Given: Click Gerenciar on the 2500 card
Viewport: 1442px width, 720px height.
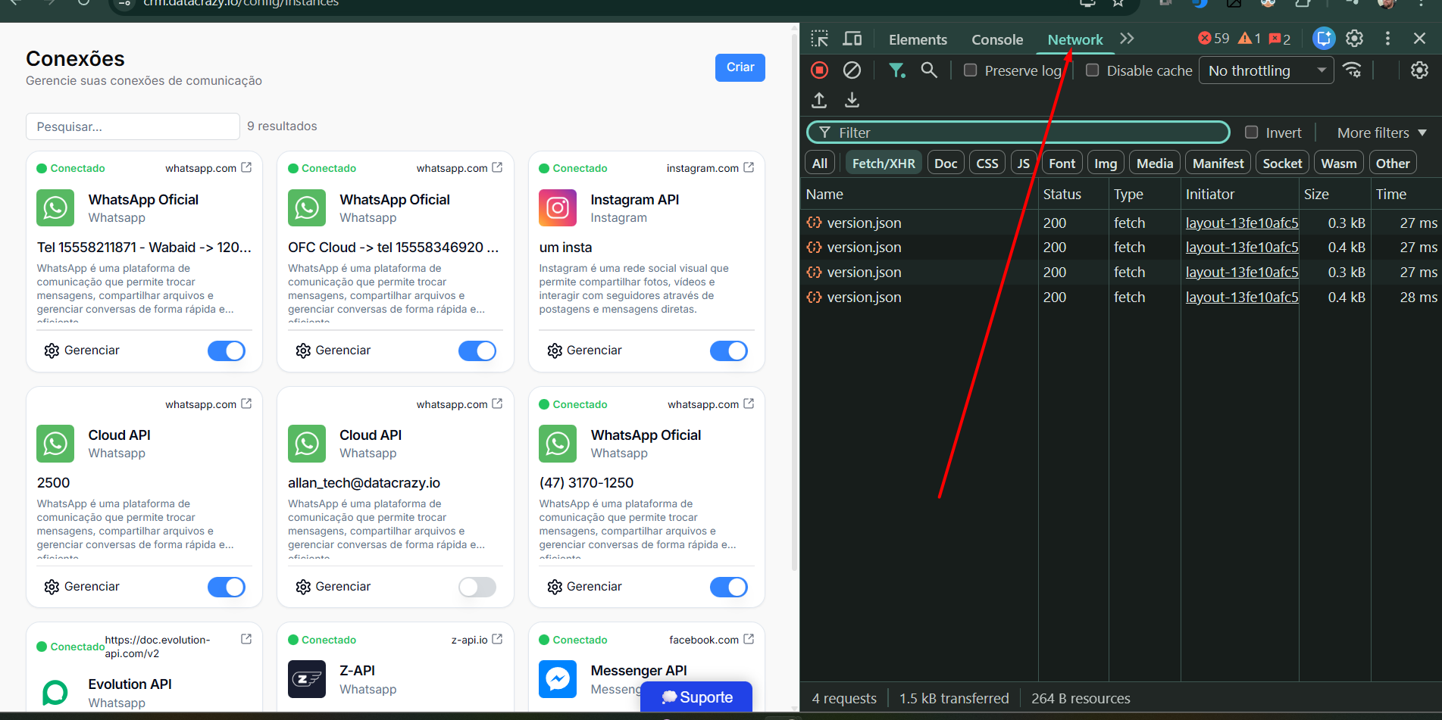Looking at the screenshot, I should tap(82, 587).
